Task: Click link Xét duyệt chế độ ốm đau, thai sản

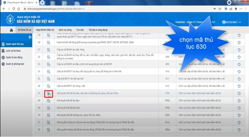Action: (87, 93)
